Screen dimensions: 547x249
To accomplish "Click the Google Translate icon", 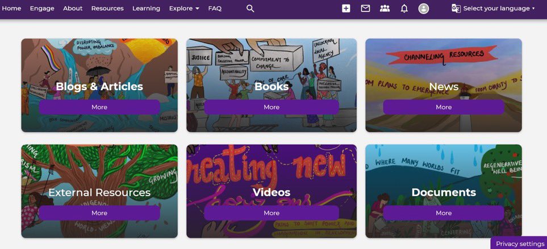I will click(456, 9).
